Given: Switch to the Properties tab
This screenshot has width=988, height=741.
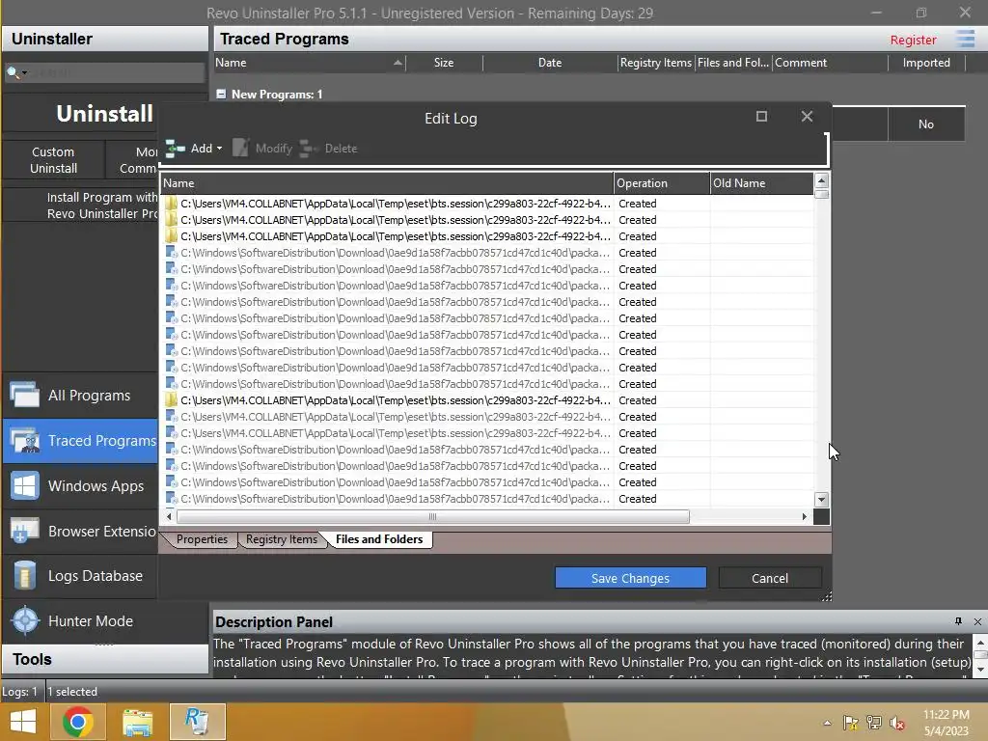Looking at the screenshot, I should (202, 539).
